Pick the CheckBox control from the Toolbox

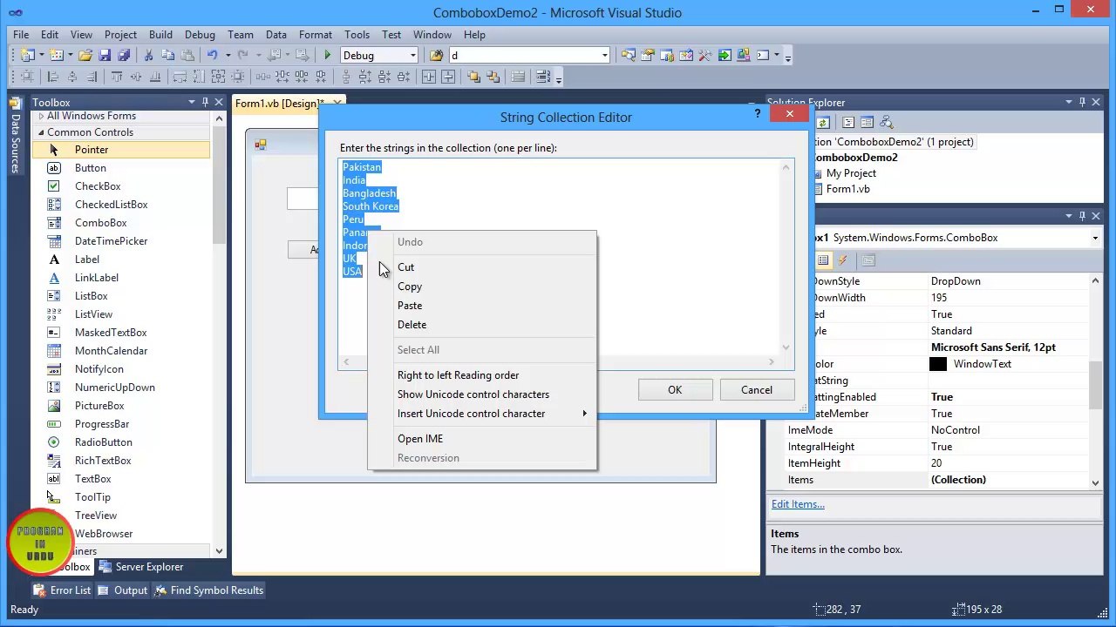[x=98, y=186]
